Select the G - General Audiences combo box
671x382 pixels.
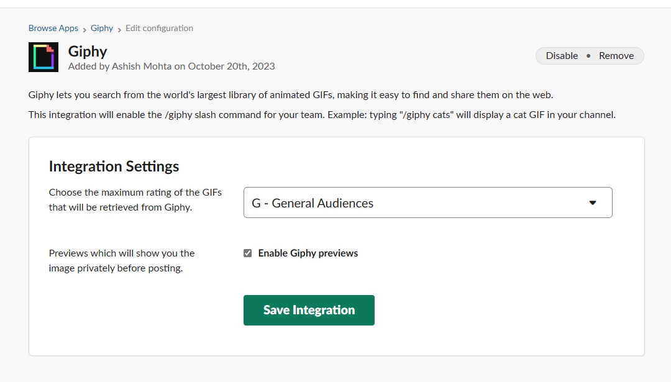427,202
